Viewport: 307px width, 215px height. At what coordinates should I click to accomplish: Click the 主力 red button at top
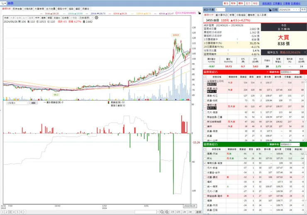(248, 3)
